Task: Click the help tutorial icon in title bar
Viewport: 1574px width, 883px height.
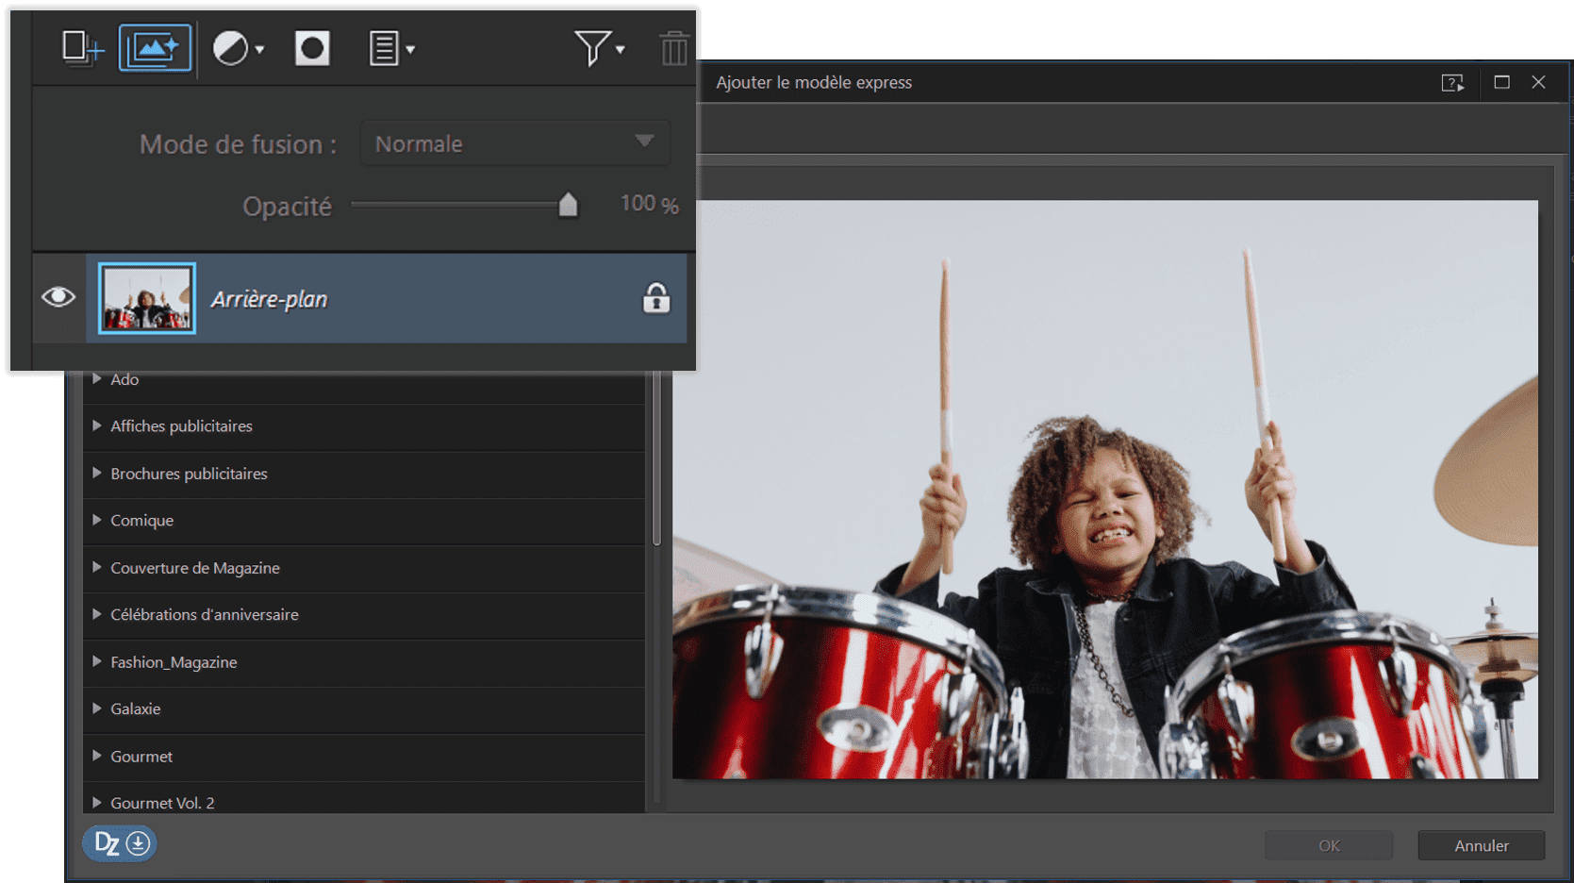Action: 1452,83
